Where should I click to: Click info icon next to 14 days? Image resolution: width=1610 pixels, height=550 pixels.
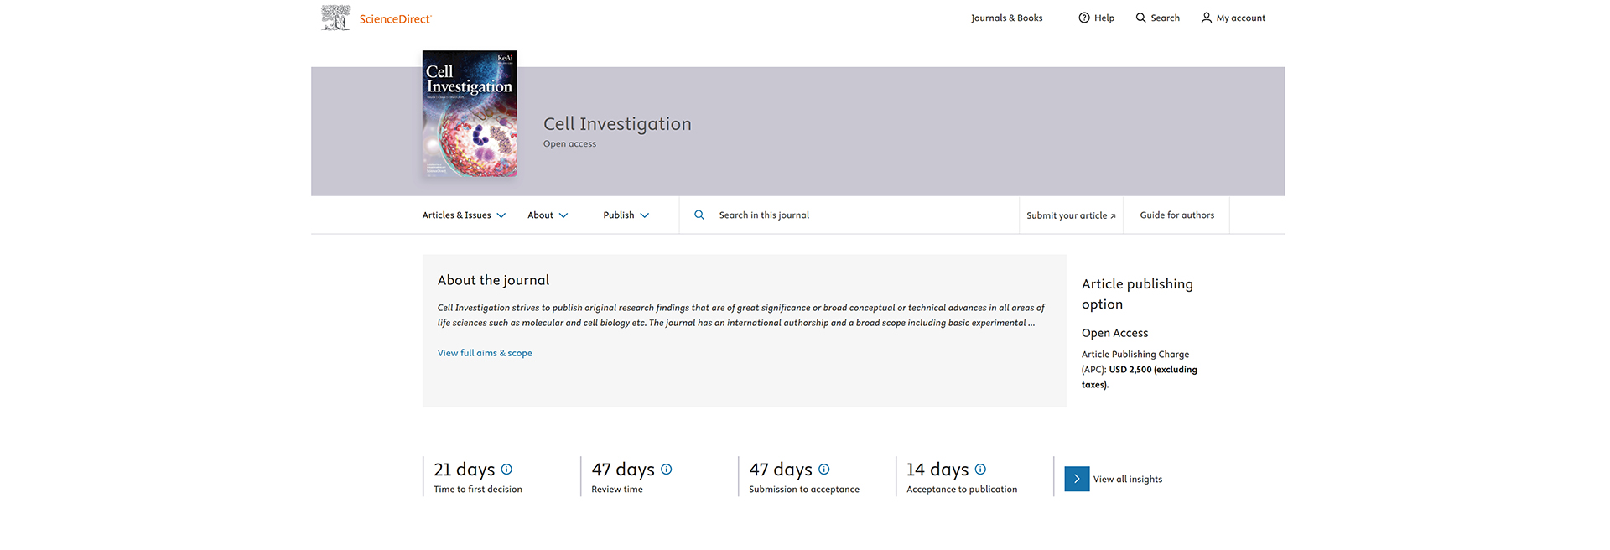click(x=980, y=470)
